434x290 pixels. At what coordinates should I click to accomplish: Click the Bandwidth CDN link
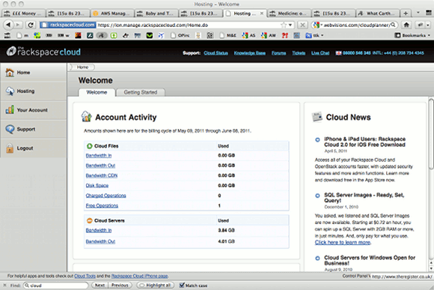[x=102, y=175]
